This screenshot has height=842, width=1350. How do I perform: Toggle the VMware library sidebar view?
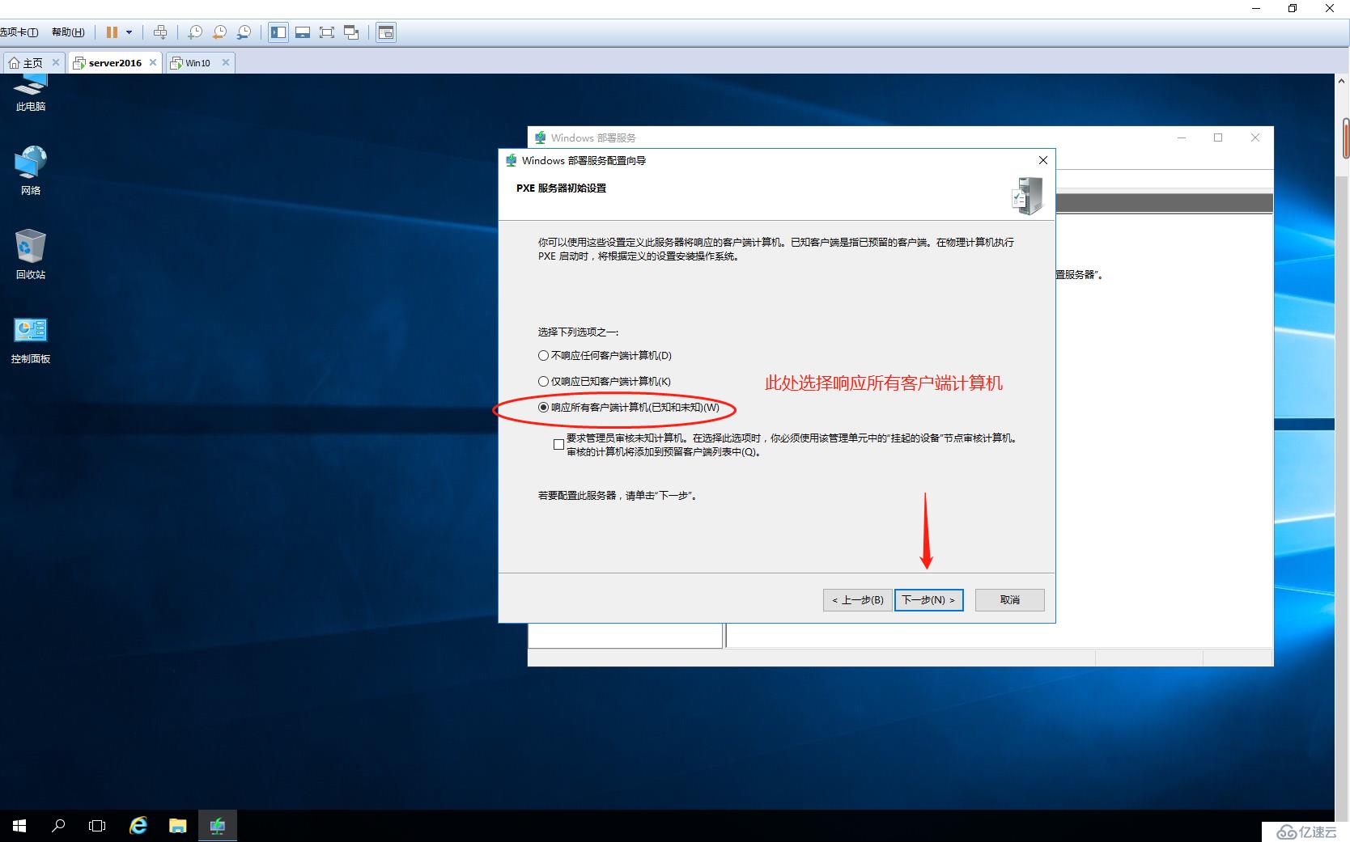pyautogui.click(x=278, y=32)
